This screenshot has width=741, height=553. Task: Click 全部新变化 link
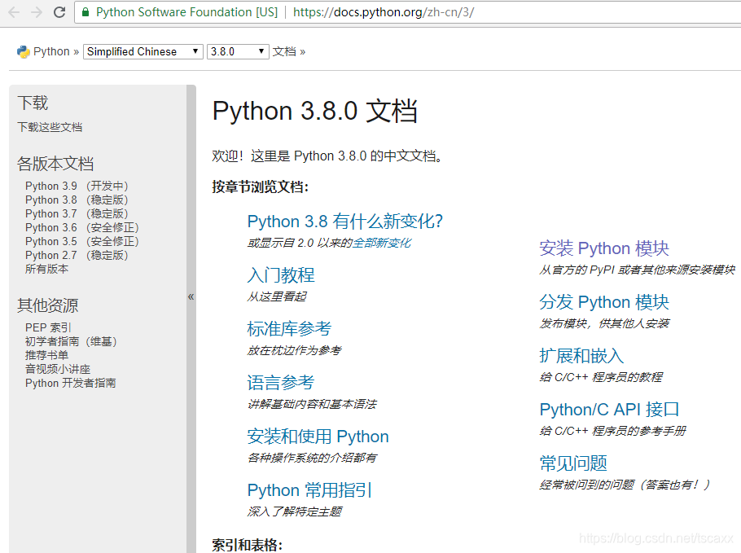(382, 243)
